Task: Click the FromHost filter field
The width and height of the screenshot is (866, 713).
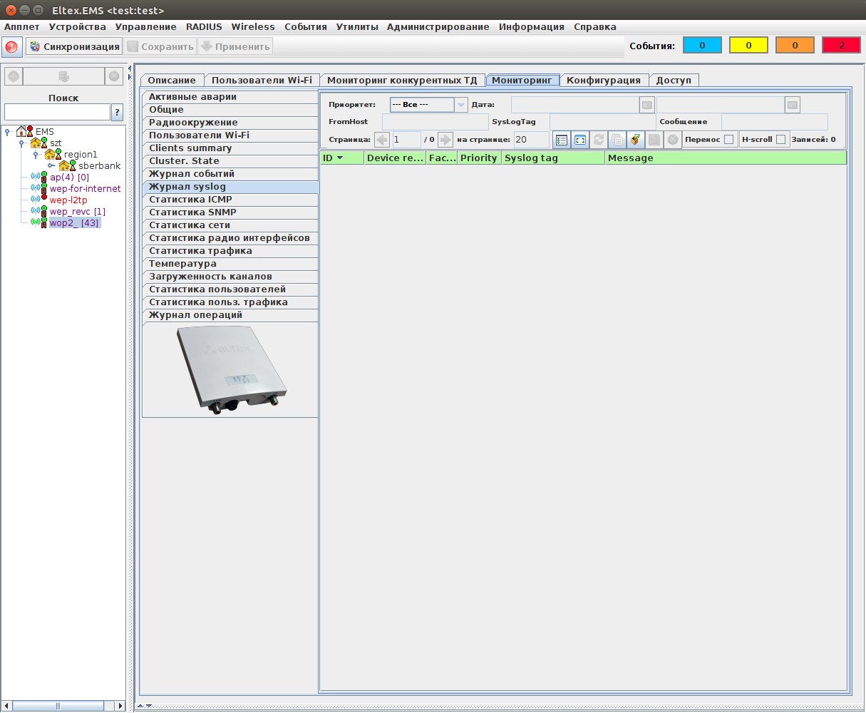Action: click(x=435, y=122)
